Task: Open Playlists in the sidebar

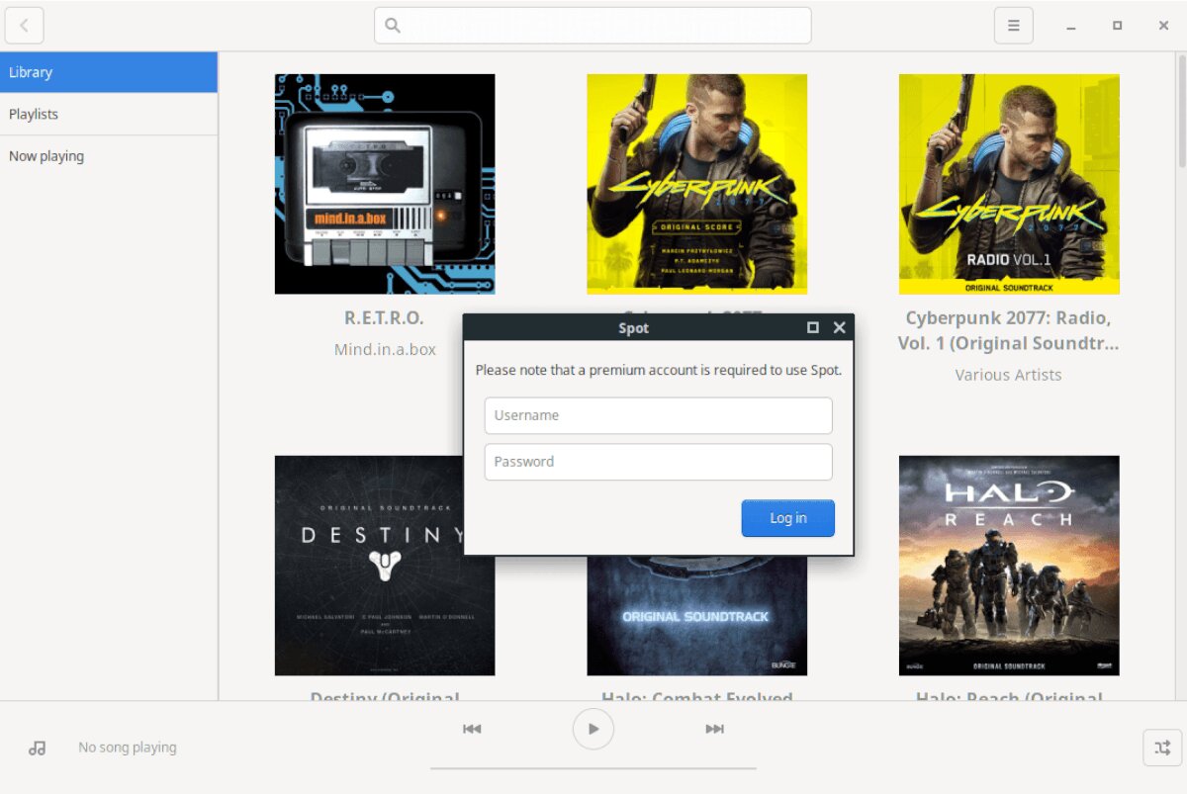Action: point(109,114)
